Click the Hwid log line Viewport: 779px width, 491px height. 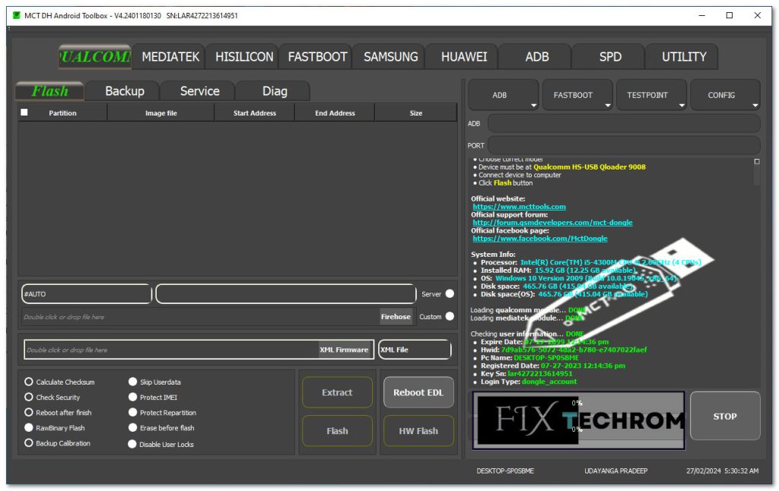[564, 350]
